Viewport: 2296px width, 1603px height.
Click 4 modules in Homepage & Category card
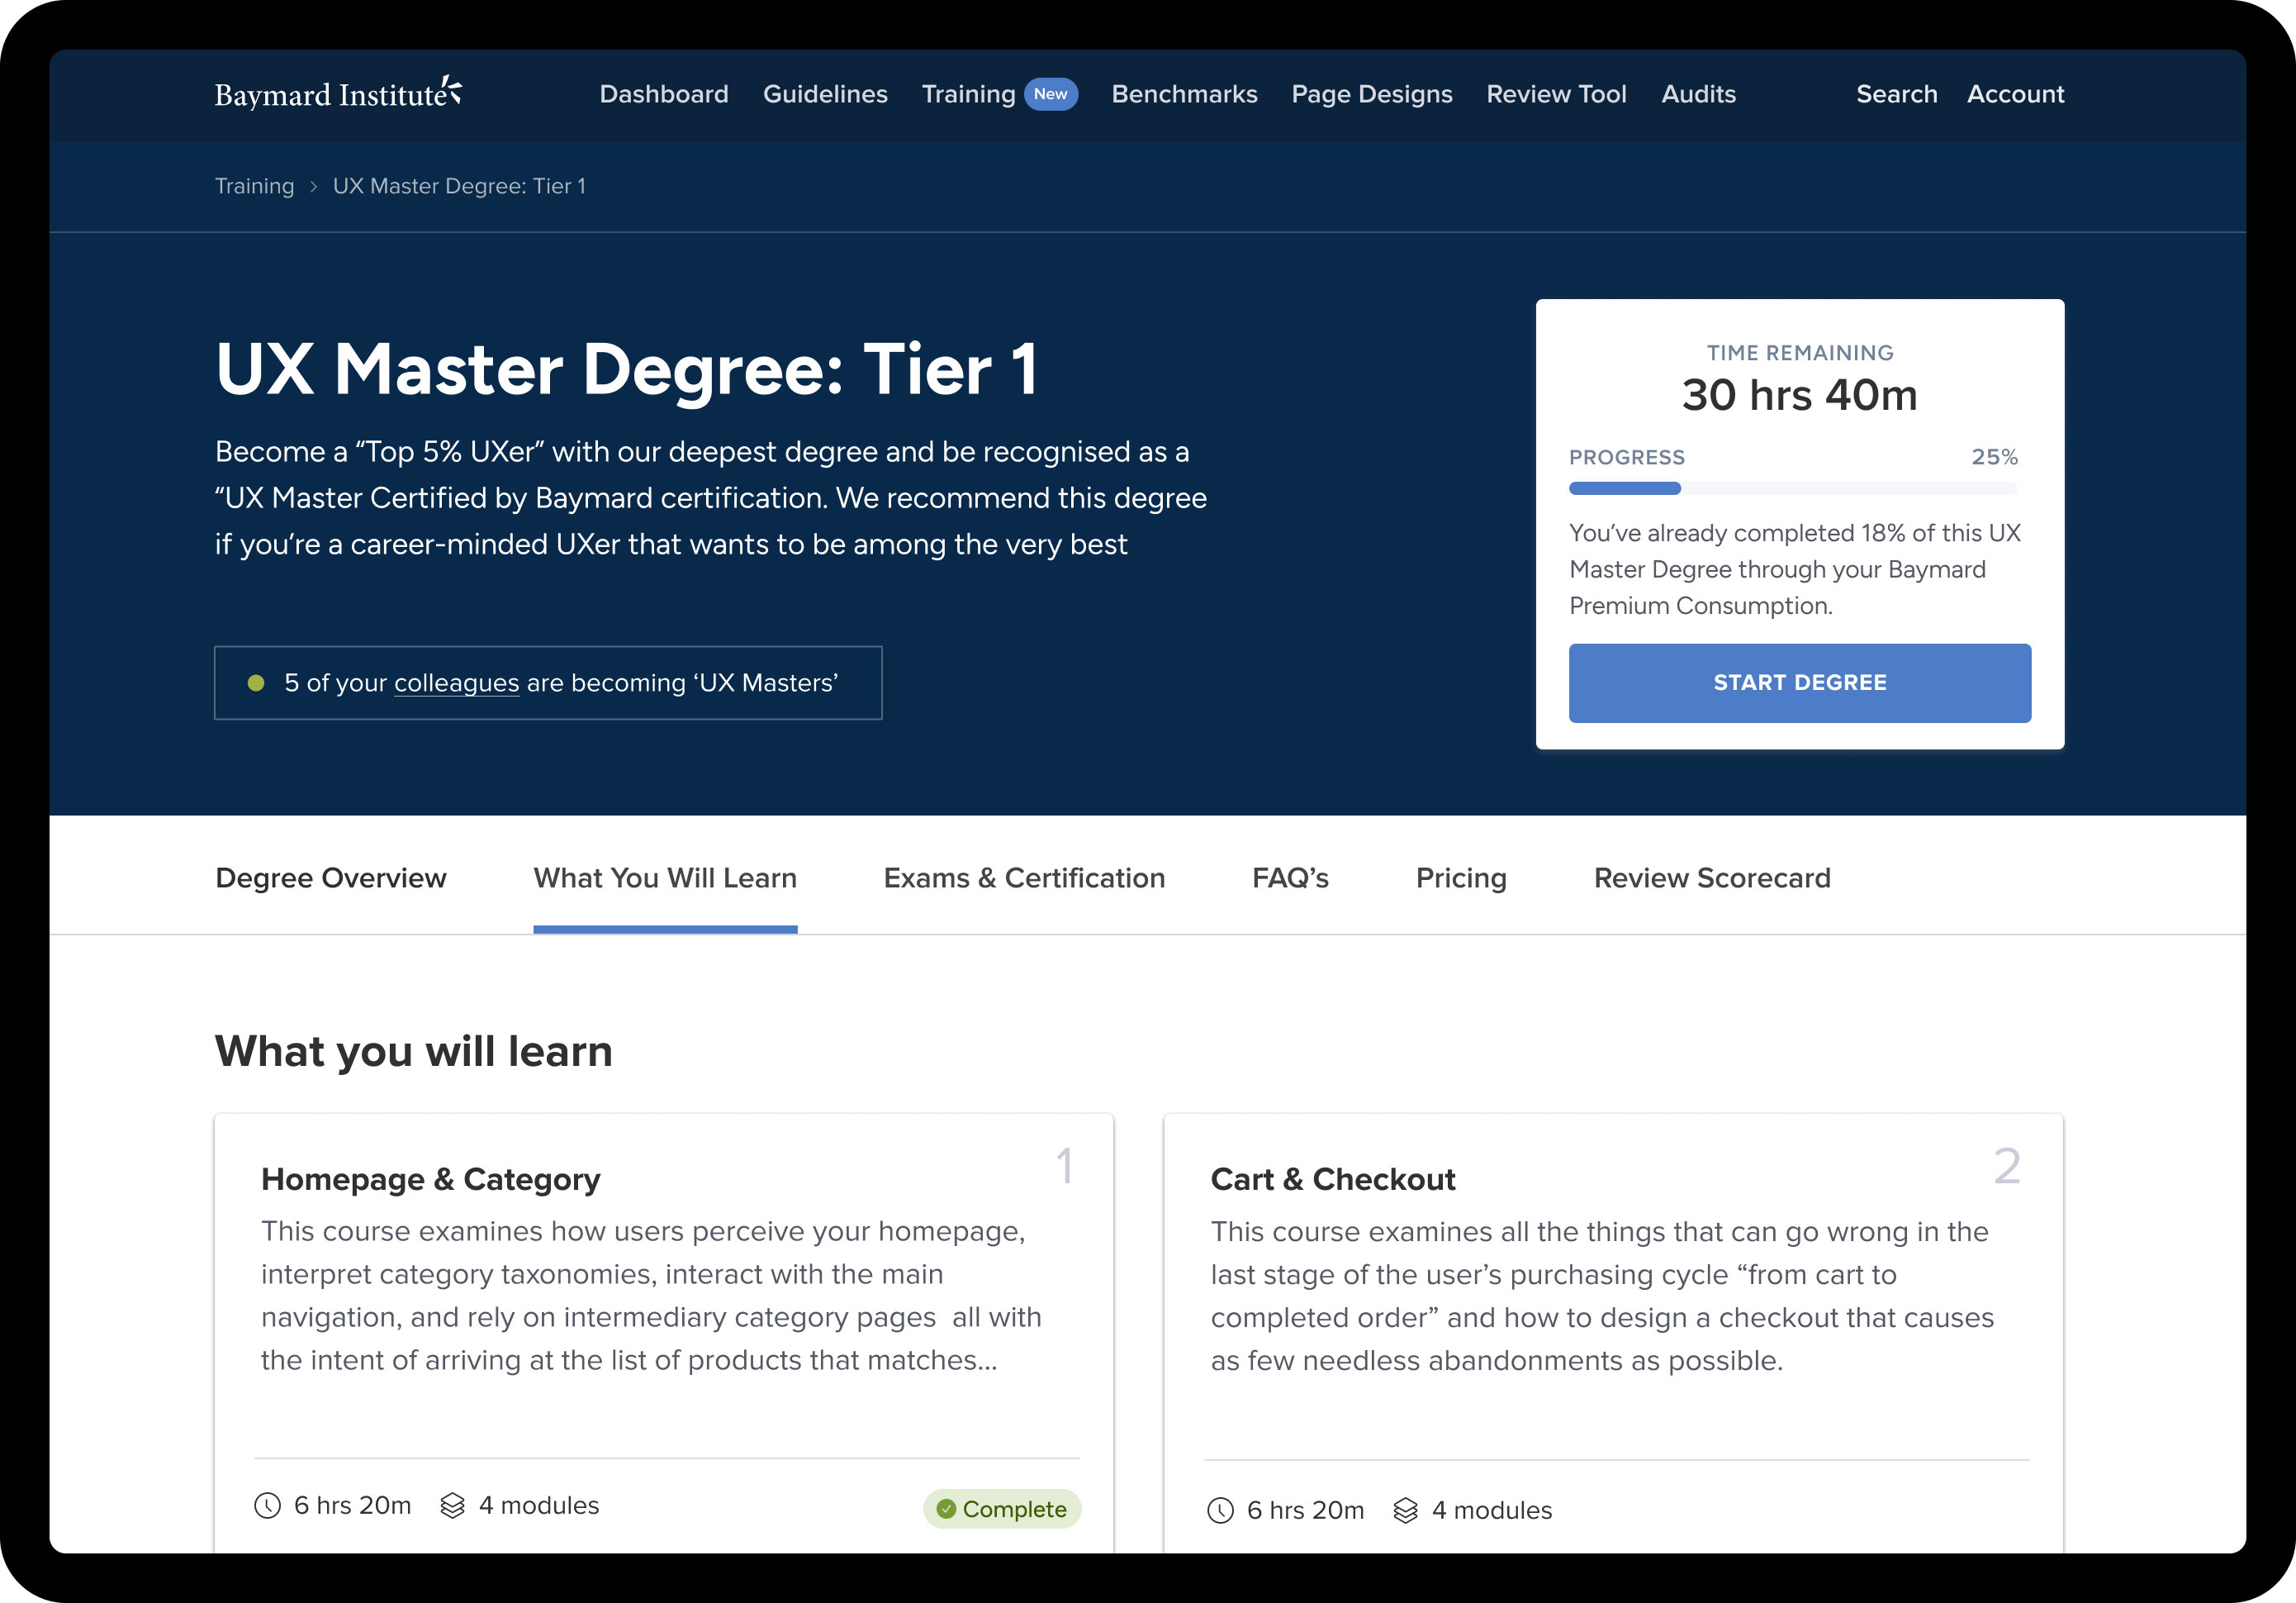[538, 1505]
